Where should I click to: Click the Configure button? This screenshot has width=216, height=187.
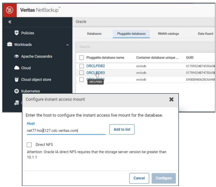coord(164,178)
